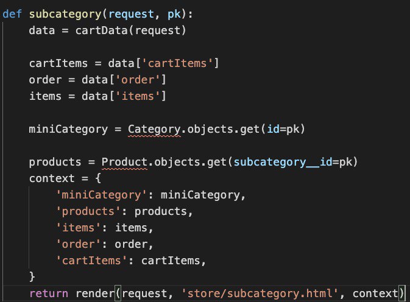Click the 'render' function call
Screen dimensions: 410x302
95,293
